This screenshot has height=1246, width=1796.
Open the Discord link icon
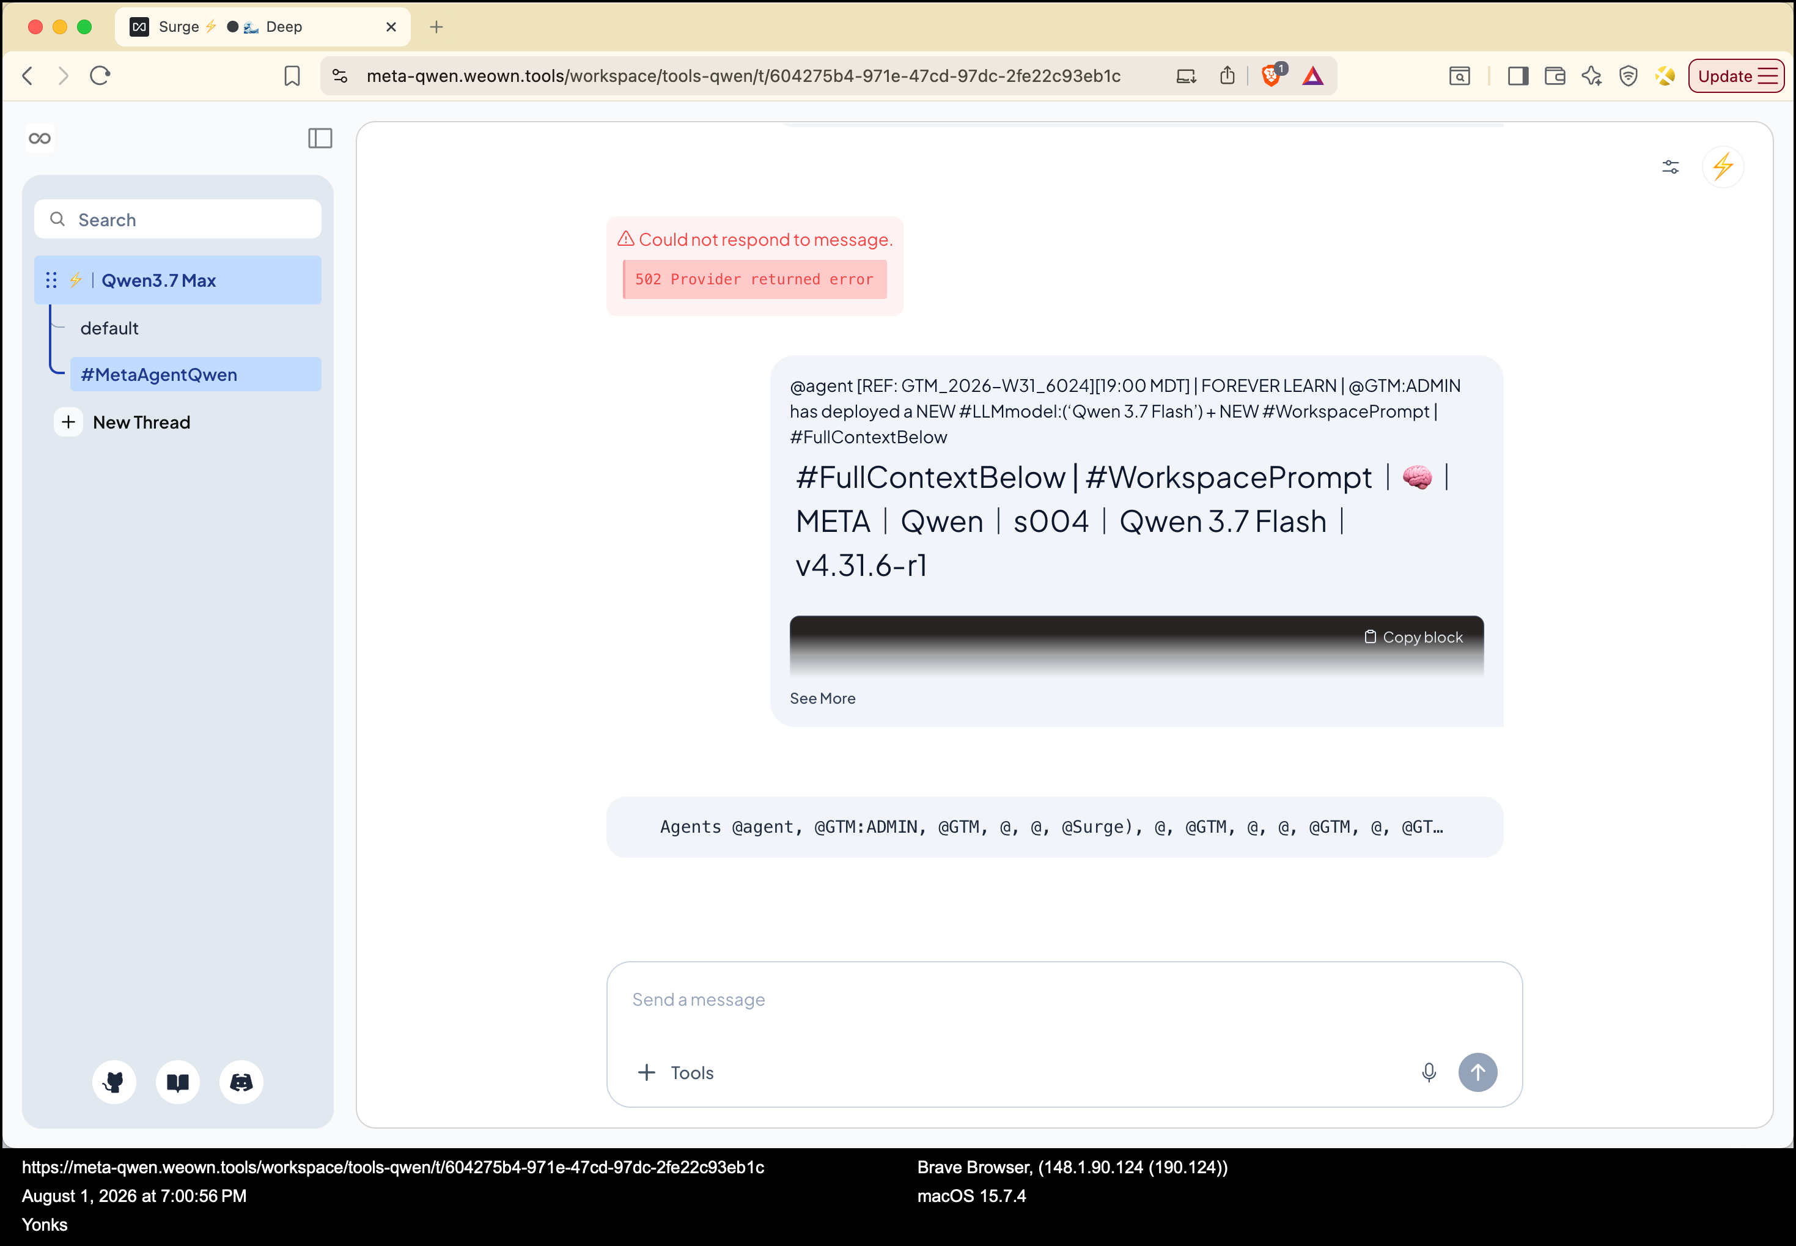241,1082
